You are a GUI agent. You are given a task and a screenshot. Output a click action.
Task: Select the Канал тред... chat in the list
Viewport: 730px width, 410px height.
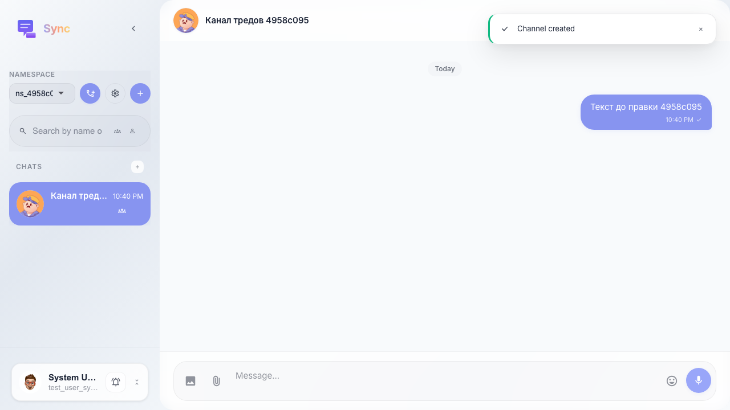80,204
